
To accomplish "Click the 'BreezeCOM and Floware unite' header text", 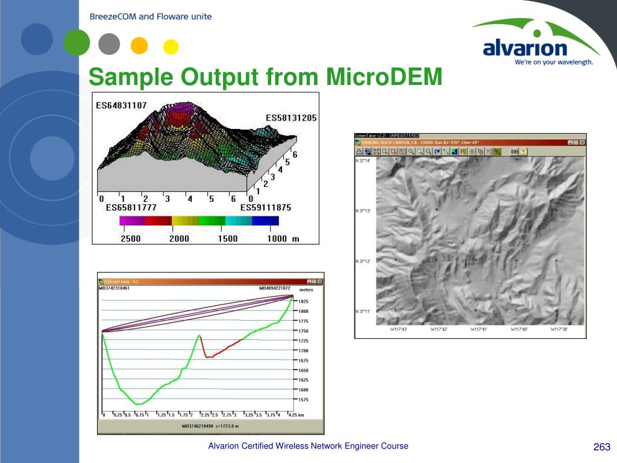I will point(151,16).
